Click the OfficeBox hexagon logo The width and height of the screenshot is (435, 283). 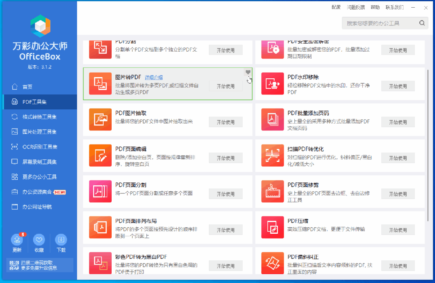click(40, 26)
